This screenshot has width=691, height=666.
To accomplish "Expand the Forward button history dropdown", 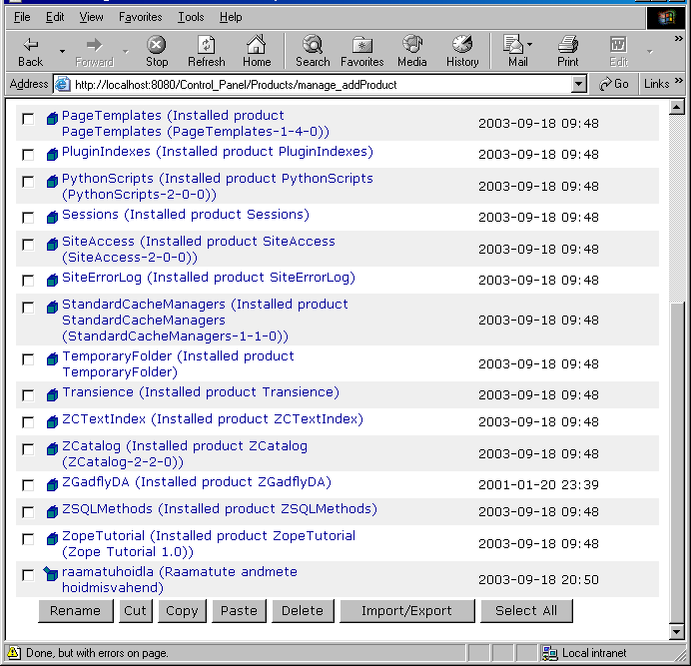I will [x=126, y=51].
